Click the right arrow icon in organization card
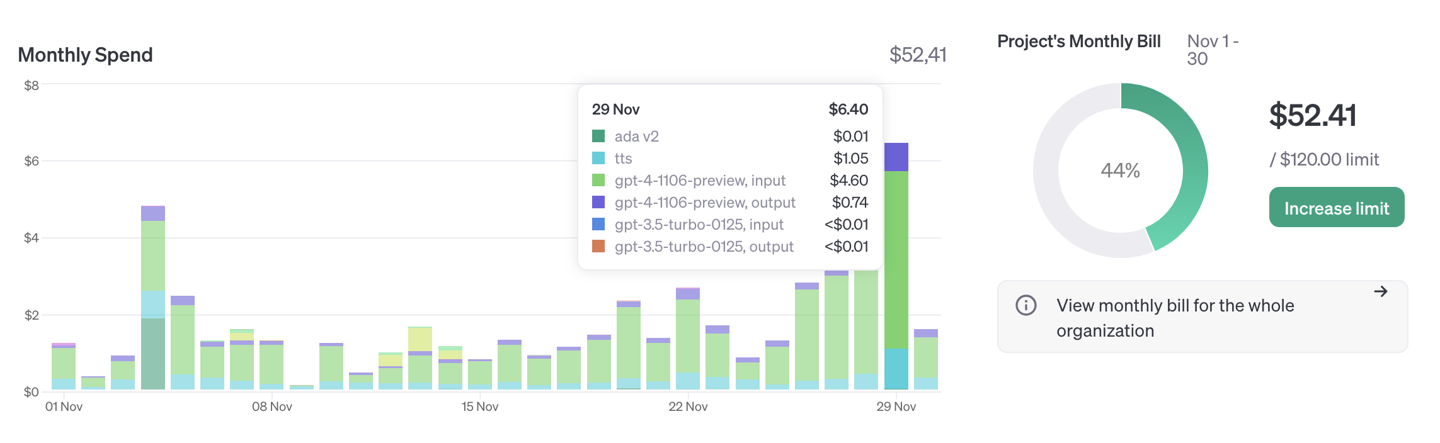 [1380, 291]
